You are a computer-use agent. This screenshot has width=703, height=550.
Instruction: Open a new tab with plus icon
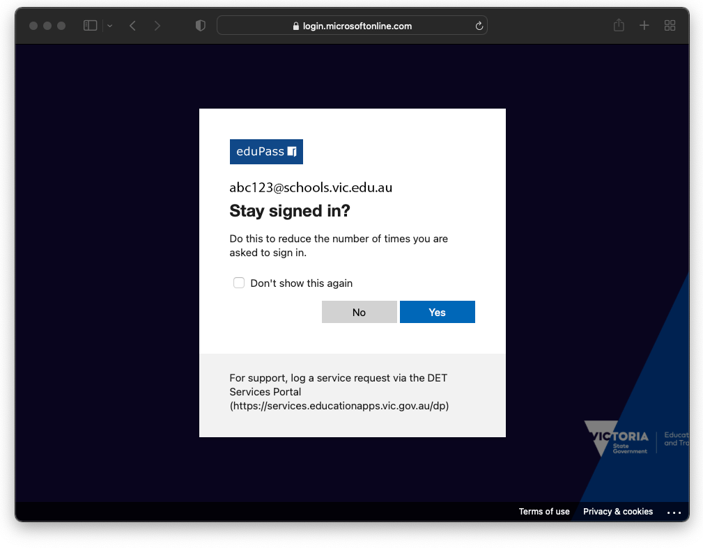tap(644, 26)
